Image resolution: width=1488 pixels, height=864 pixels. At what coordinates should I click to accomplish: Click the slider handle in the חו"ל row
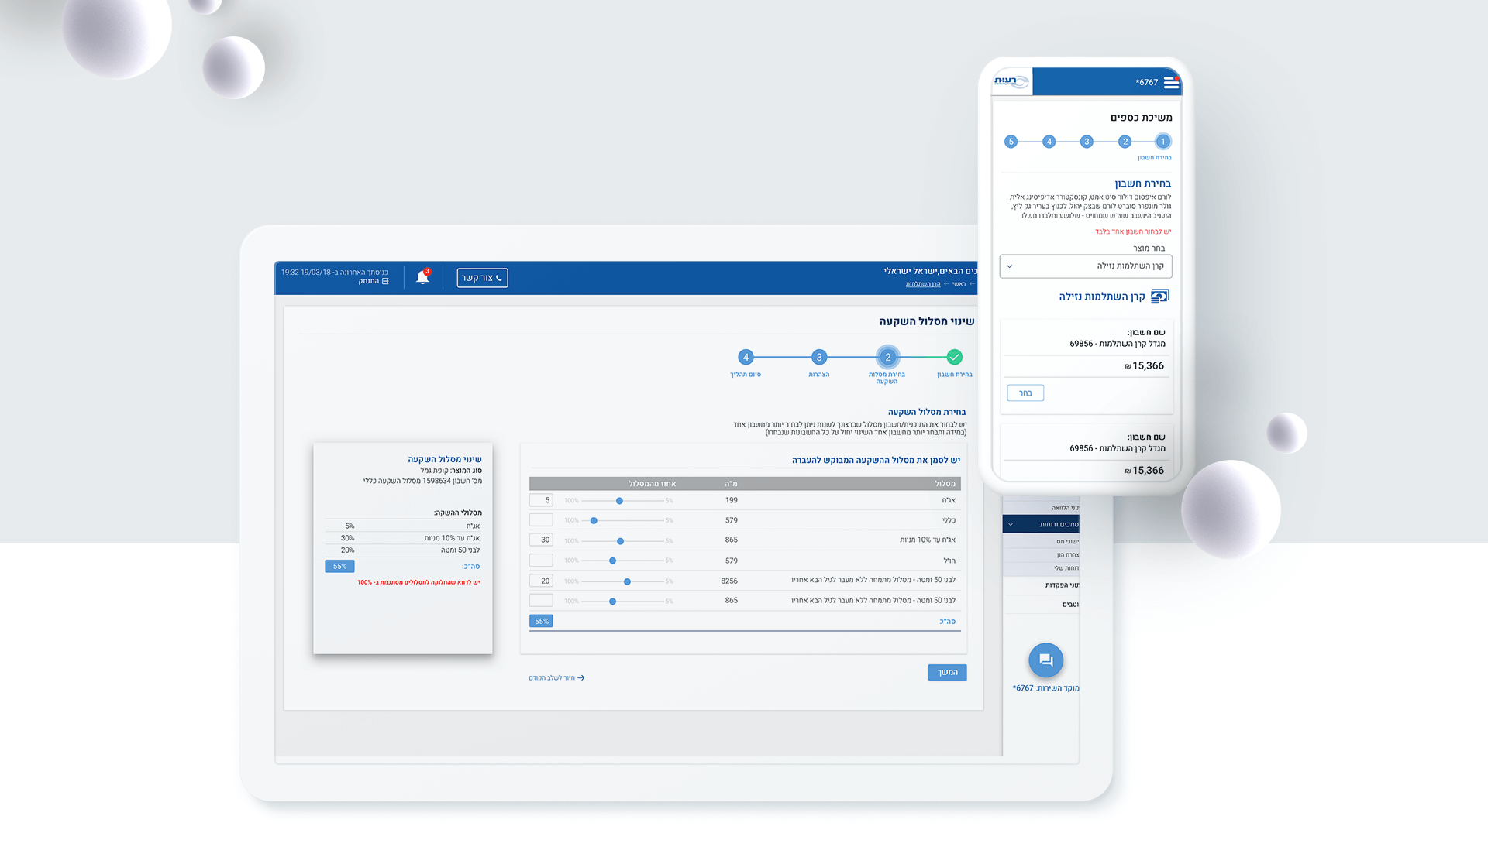[612, 561]
